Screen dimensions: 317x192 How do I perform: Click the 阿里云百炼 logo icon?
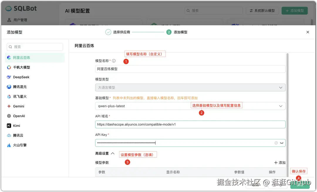(9, 58)
